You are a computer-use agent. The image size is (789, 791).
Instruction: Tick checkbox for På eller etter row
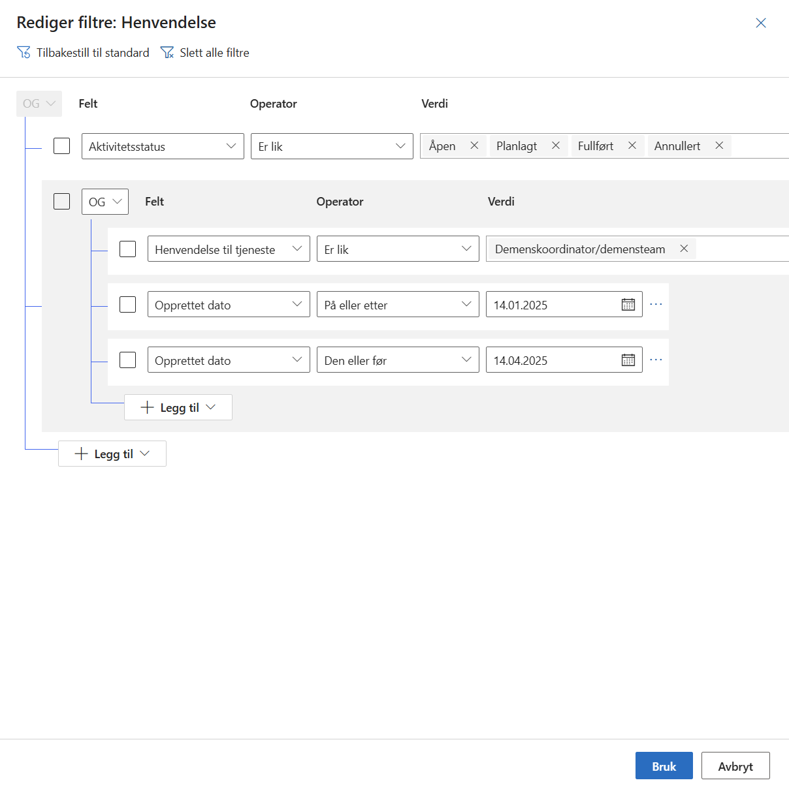(127, 304)
